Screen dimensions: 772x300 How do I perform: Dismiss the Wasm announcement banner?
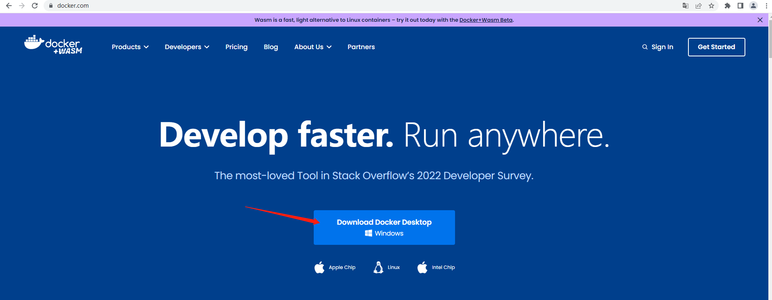[760, 20]
